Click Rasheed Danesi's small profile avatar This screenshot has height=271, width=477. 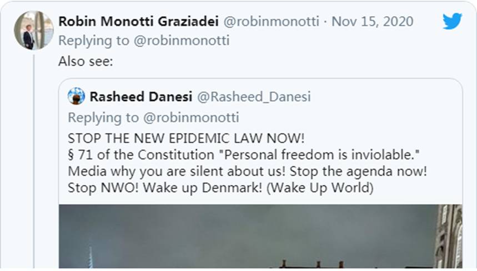tap(77, 96)
